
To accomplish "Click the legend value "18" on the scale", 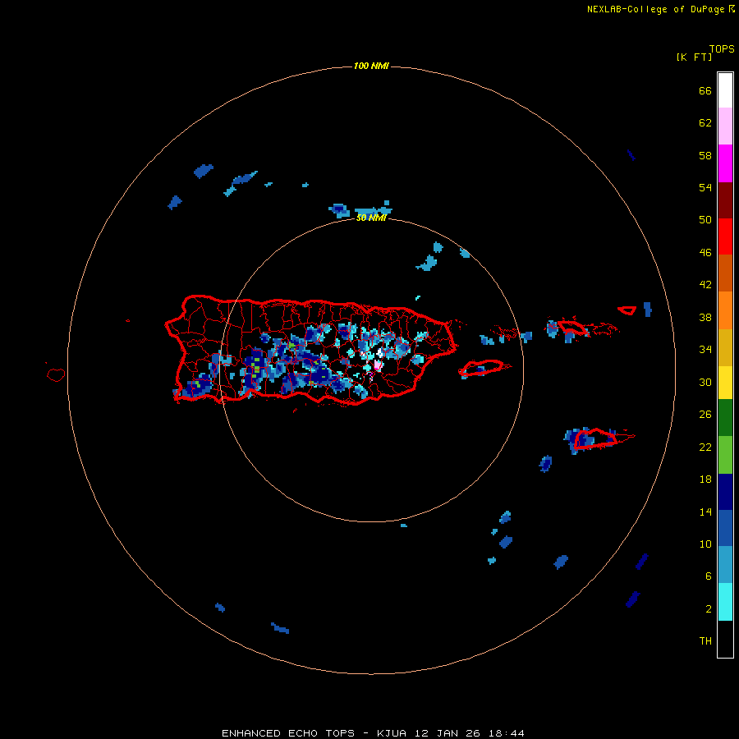I will 705,480.
